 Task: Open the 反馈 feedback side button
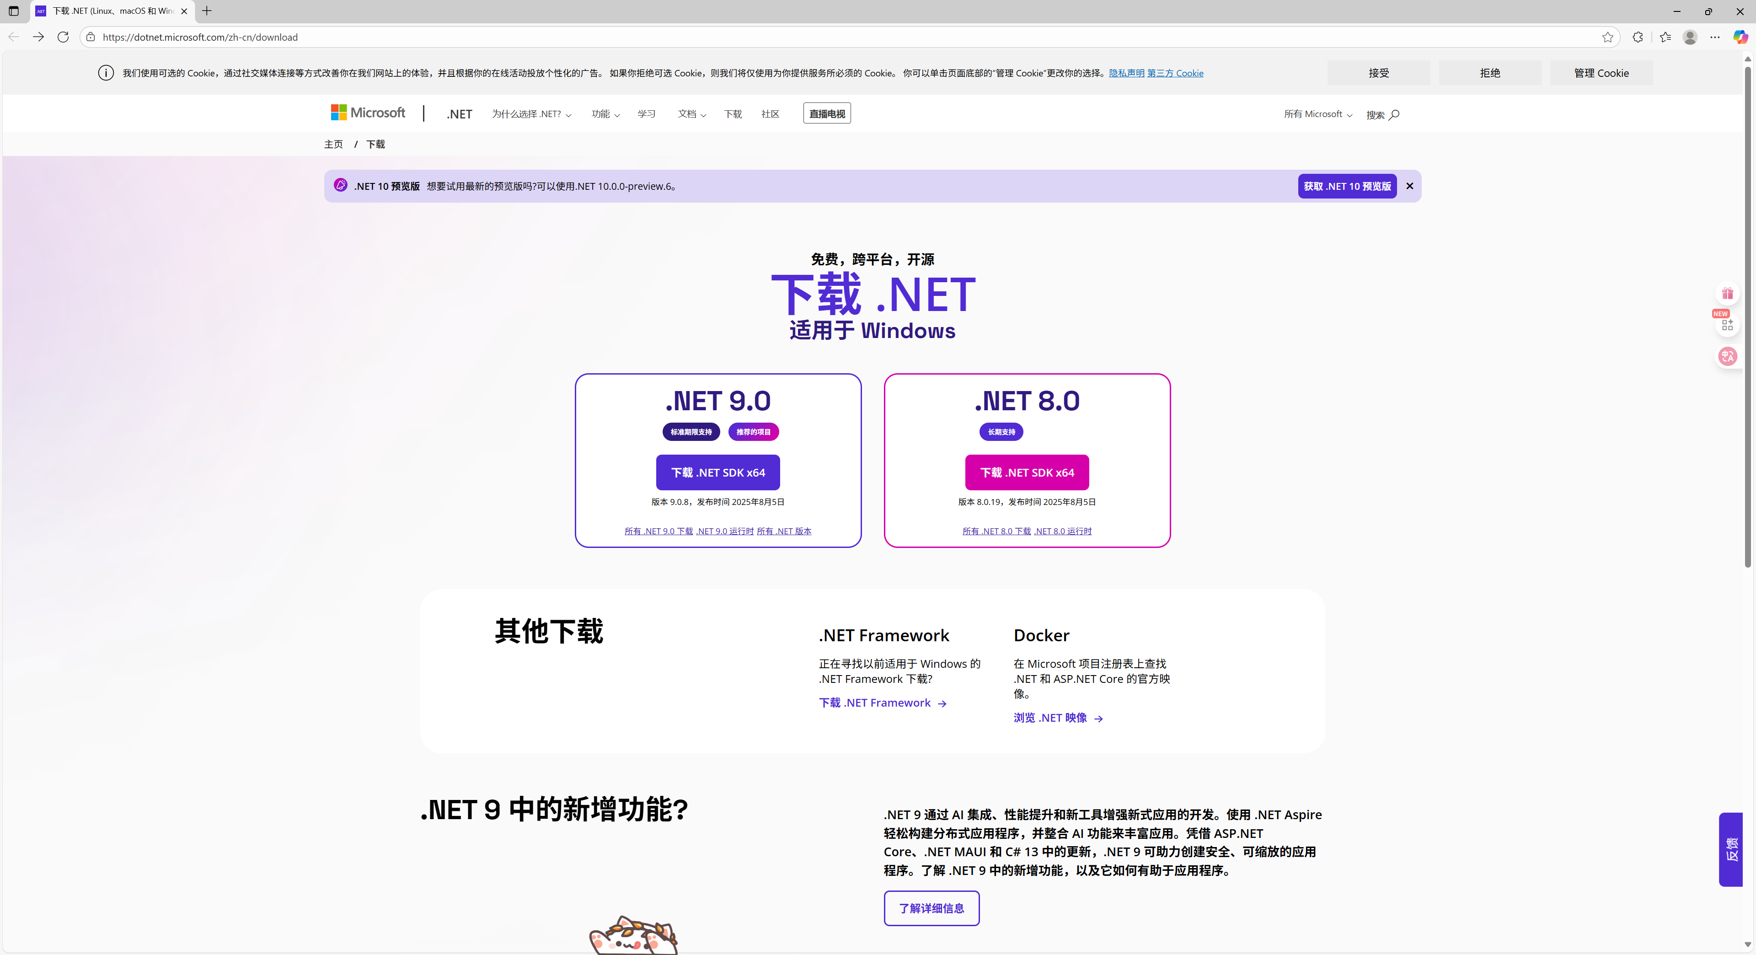[x=1731, y=849]
